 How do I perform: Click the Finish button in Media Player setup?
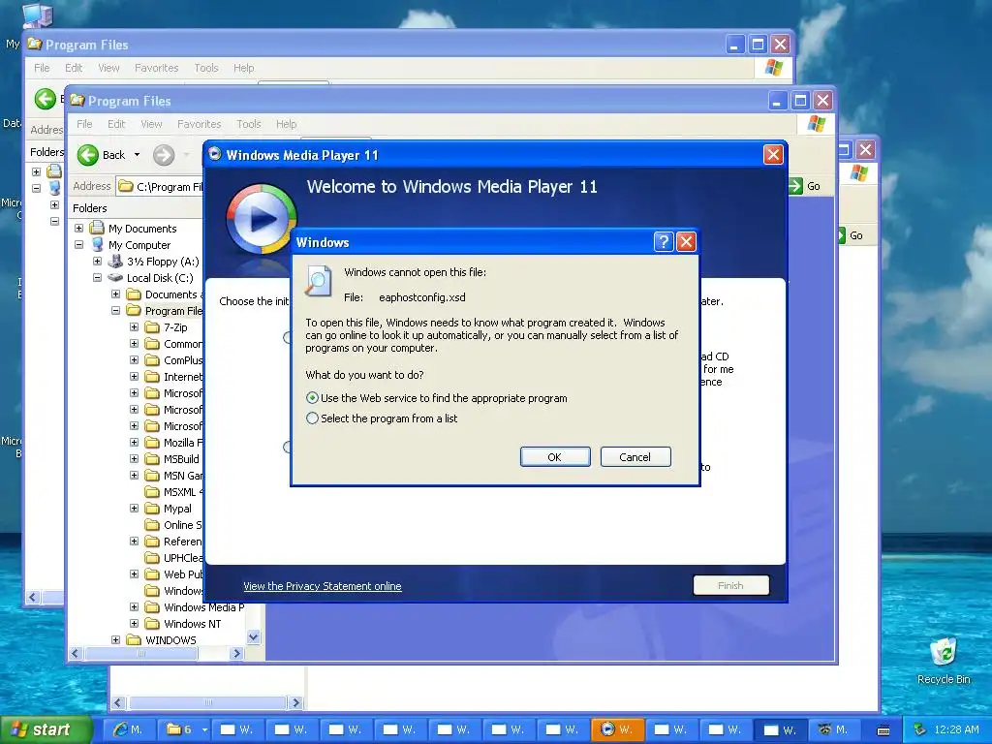tap(730, 585)
